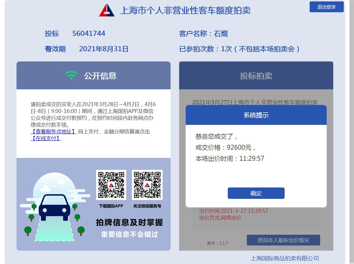Click 上海国际商品拍卖有限公司 footer text
This screenshot has width=354, height=264.
(x=285, y=258)
